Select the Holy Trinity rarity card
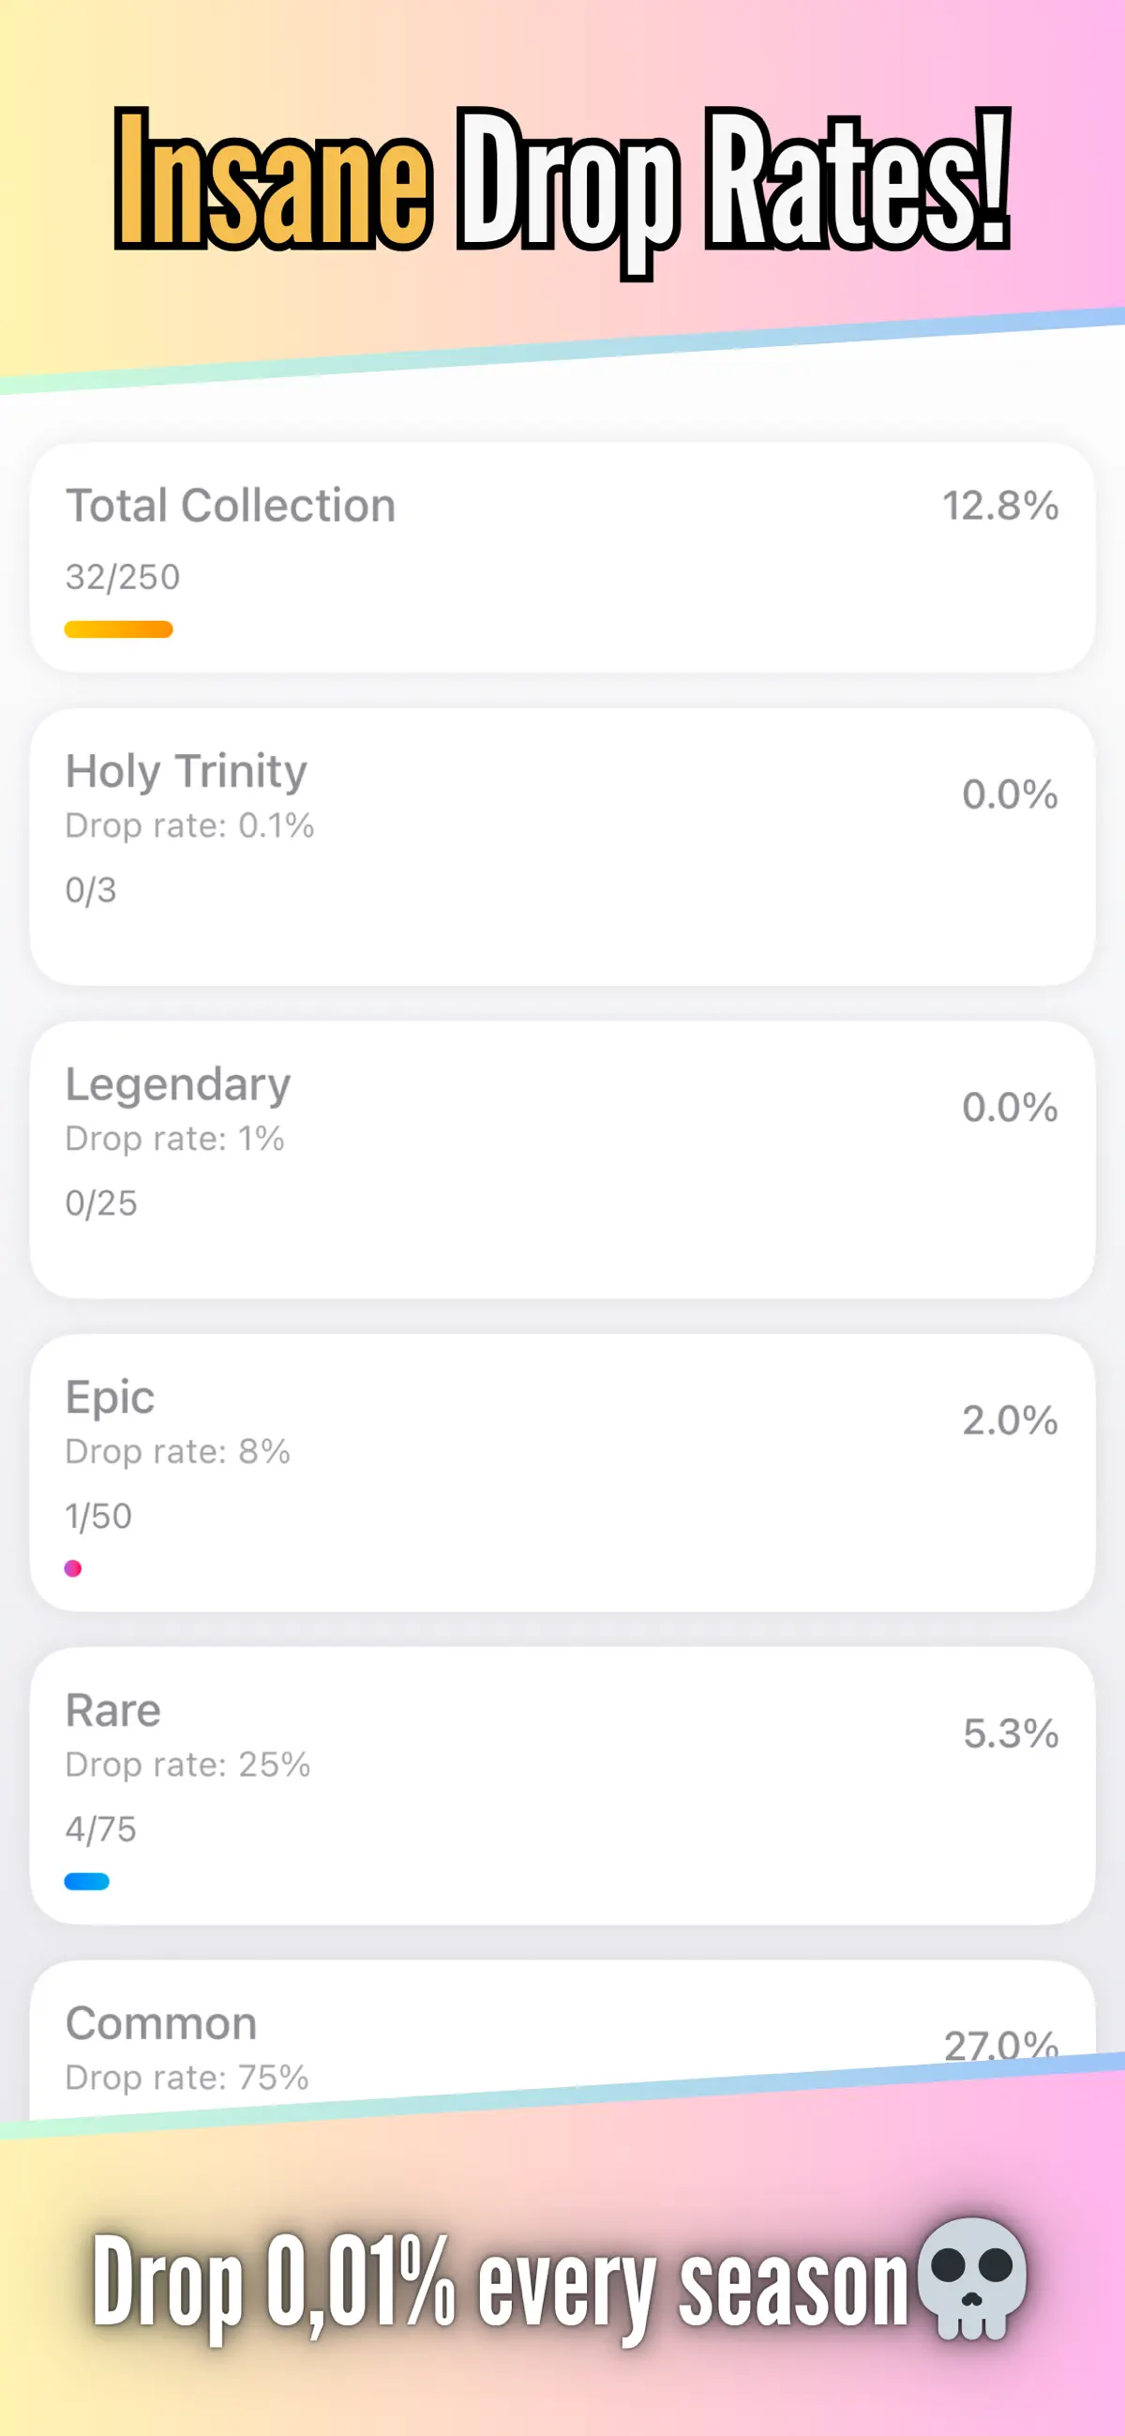This screenshot has width=1125, height=2436. [x=562, y=847]
